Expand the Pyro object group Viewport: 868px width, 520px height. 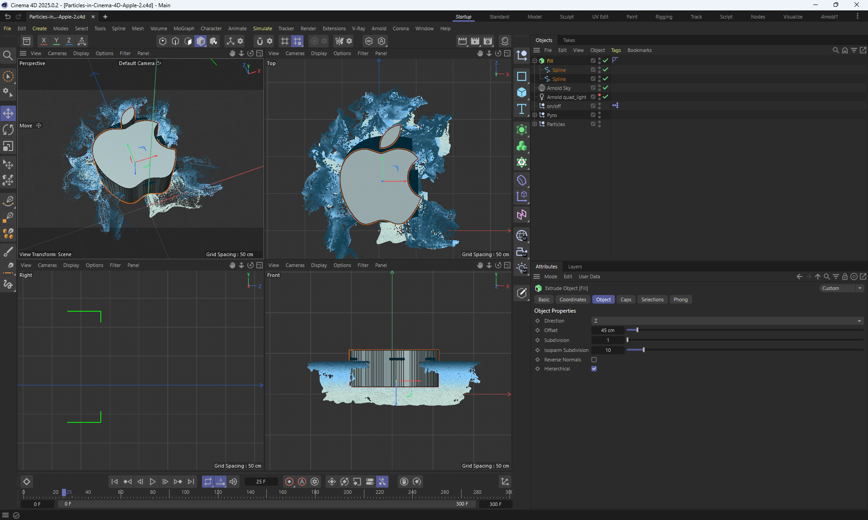coord(534,115)
